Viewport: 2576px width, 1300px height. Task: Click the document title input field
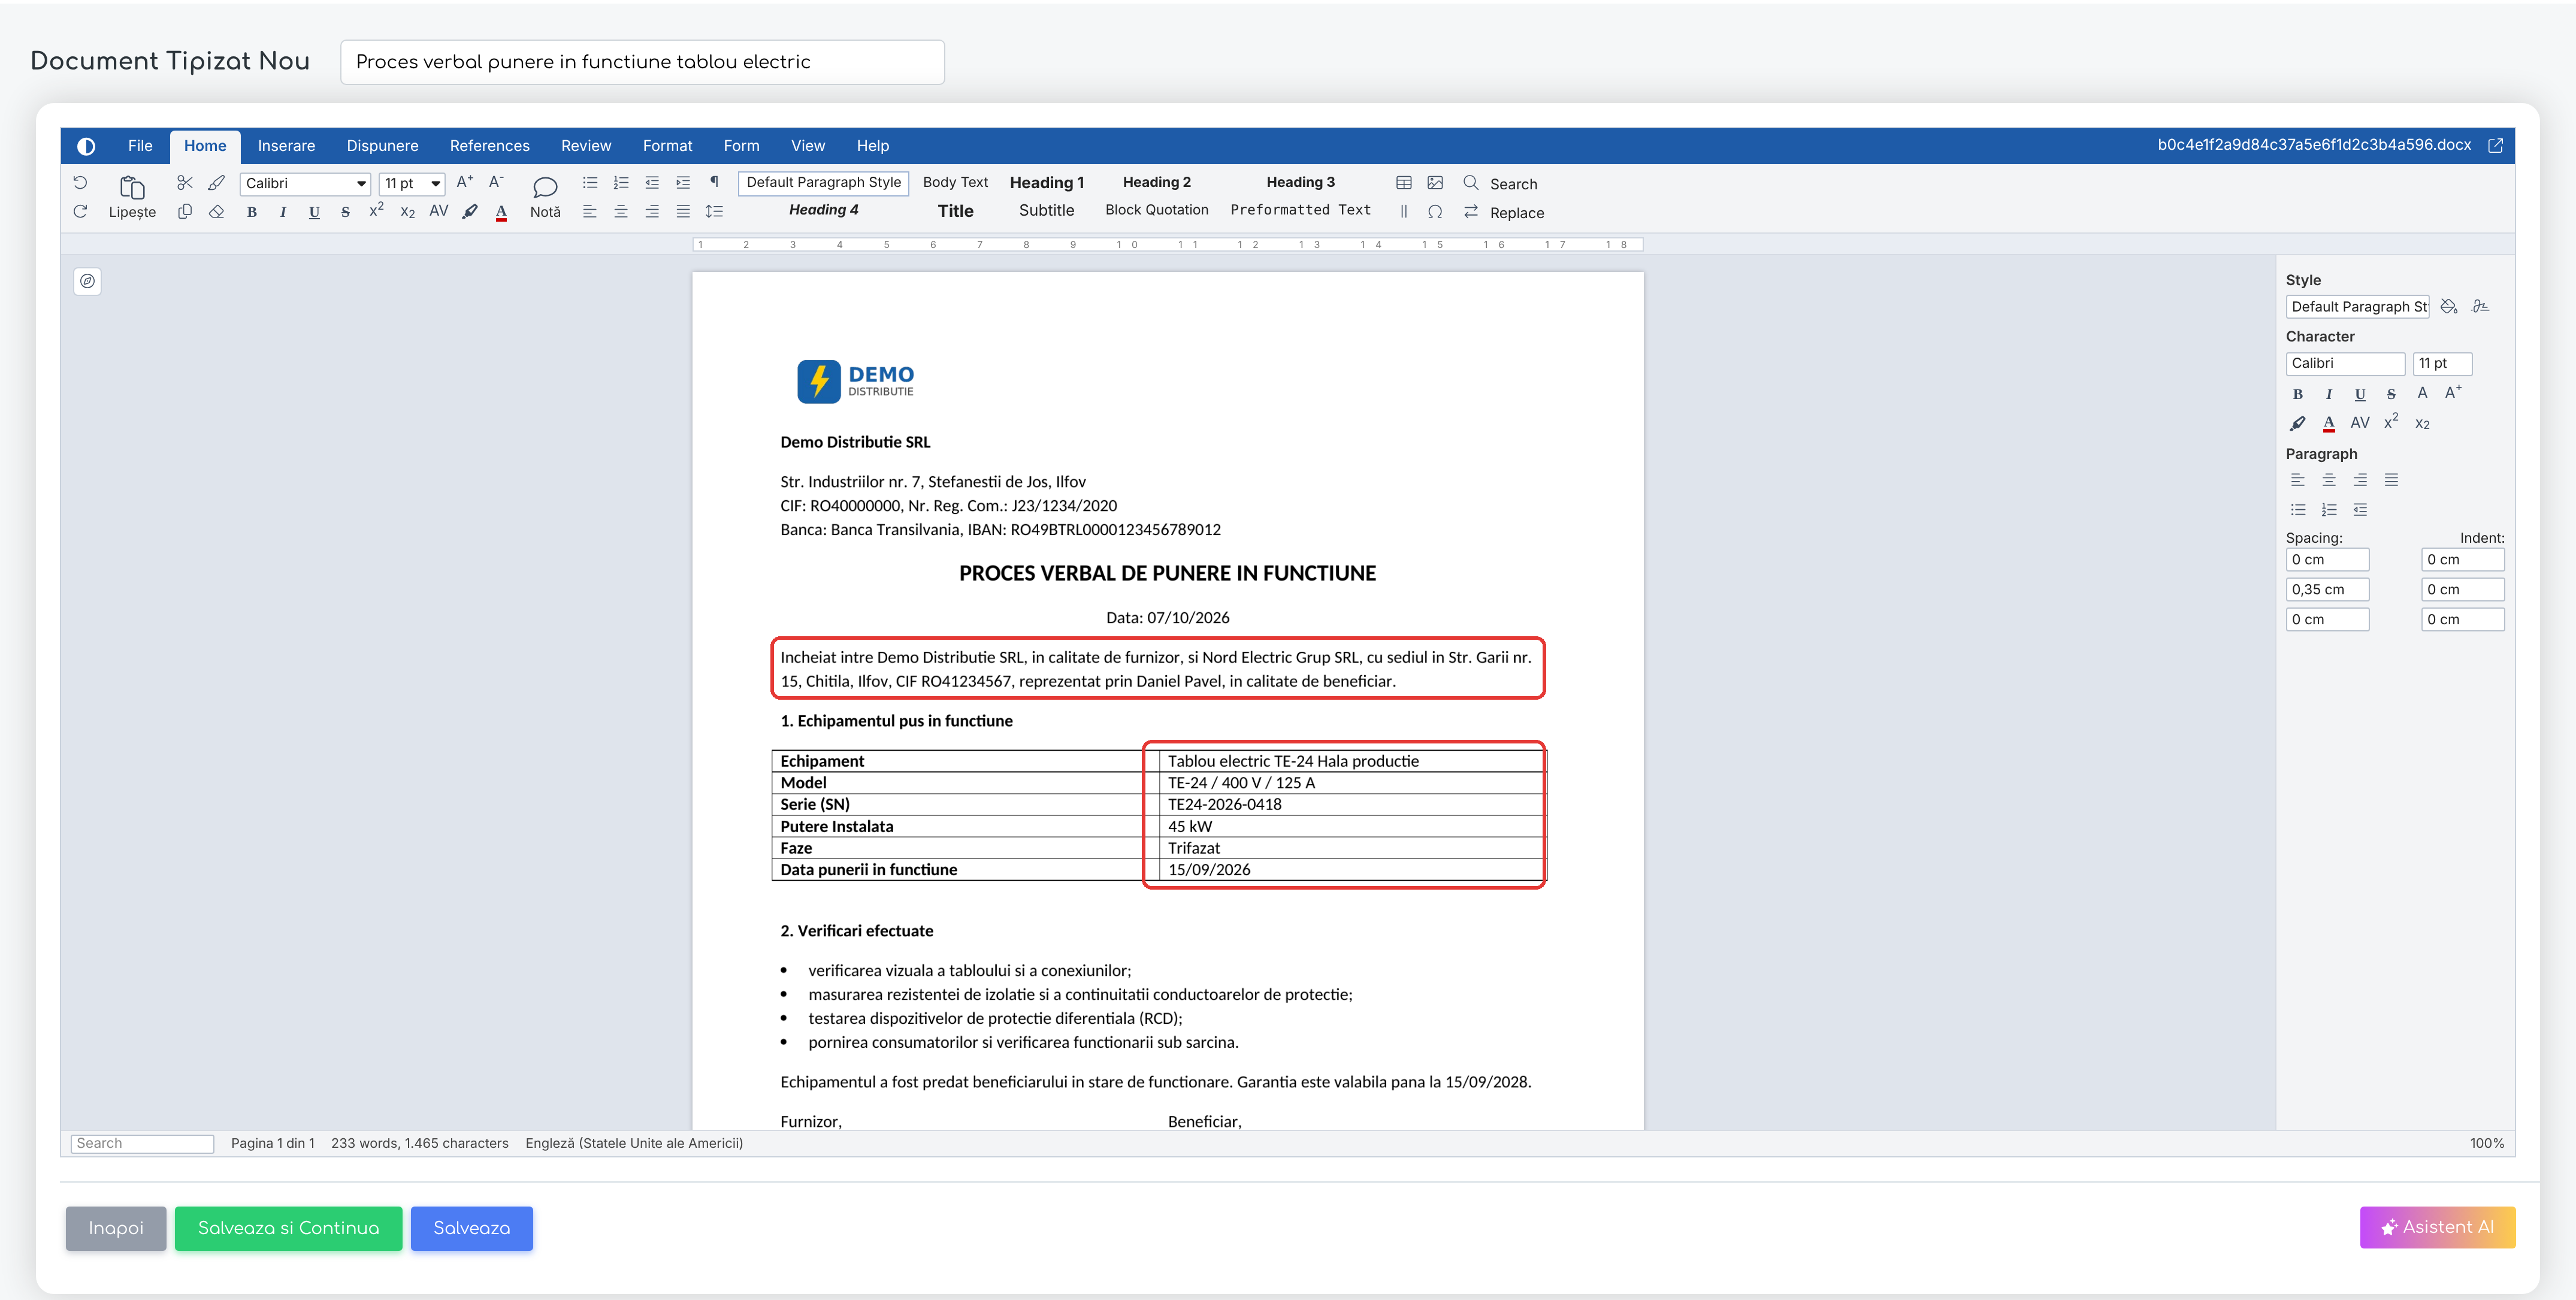click(x=642, y=62)
